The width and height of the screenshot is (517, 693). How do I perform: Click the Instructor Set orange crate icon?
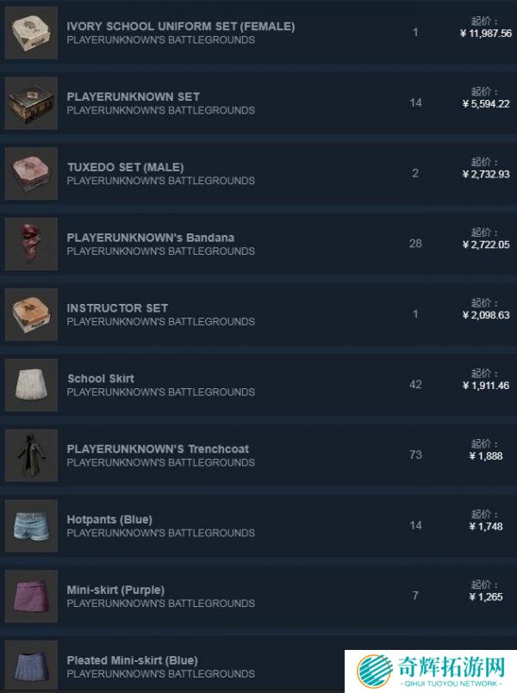[x=31, y=315]
